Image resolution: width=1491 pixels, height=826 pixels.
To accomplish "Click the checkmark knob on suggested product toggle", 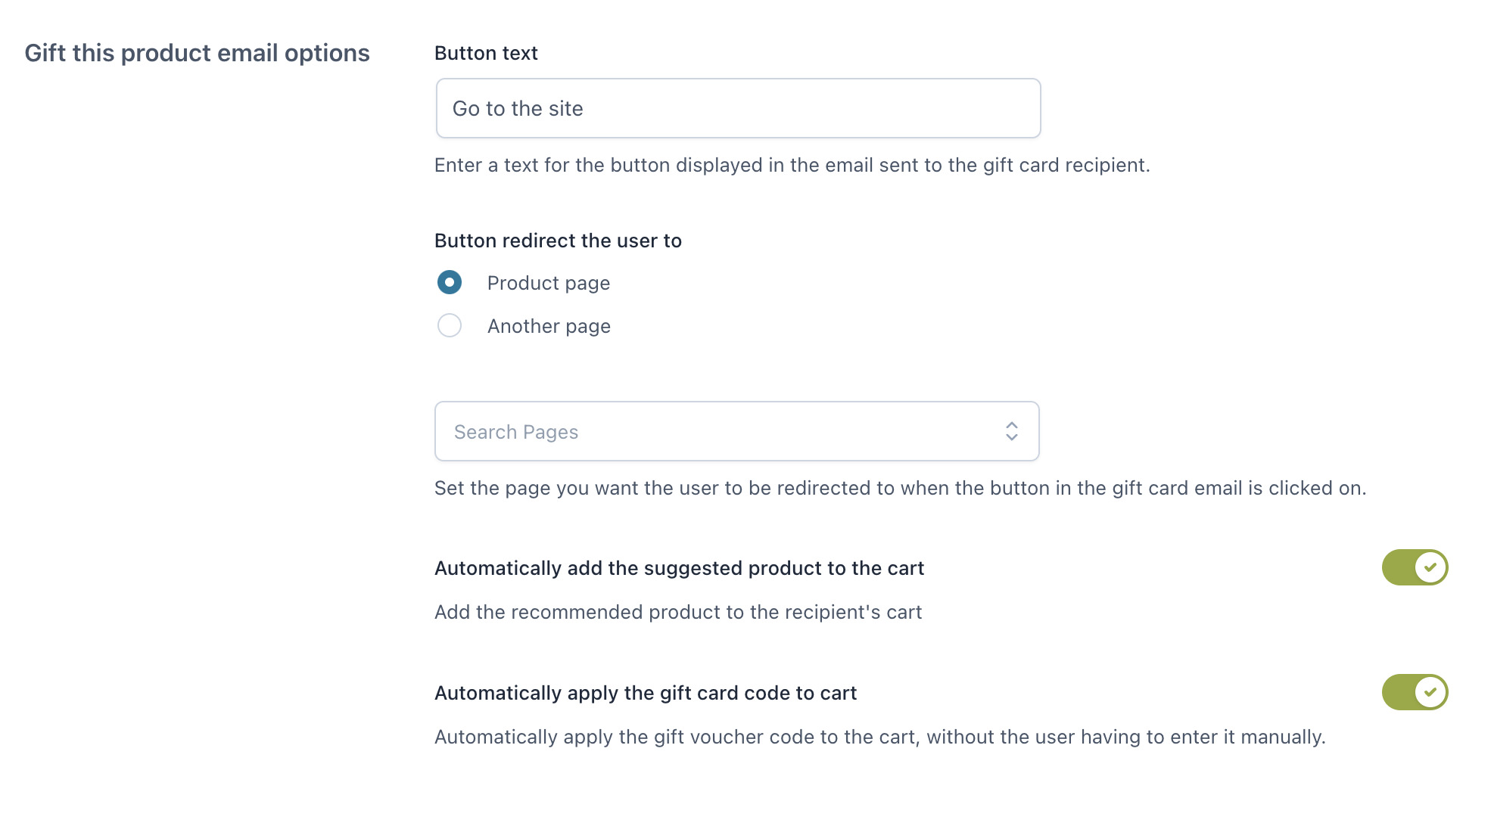I will [1430, 567].
